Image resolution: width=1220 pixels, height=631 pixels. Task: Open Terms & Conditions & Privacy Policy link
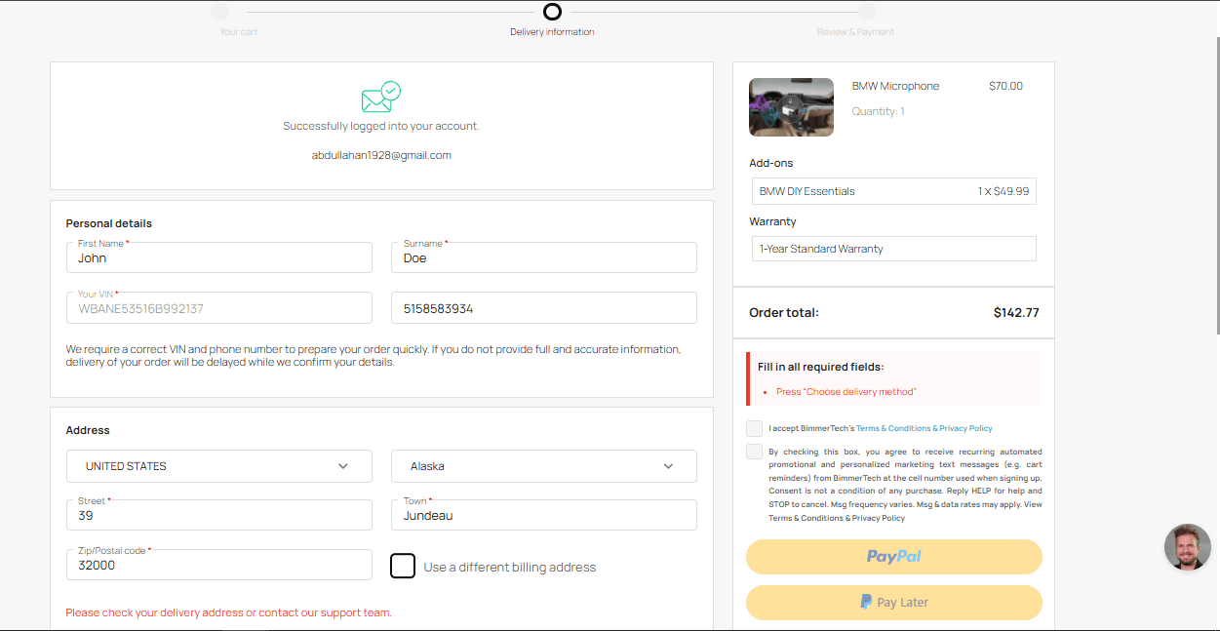(924, 429)
